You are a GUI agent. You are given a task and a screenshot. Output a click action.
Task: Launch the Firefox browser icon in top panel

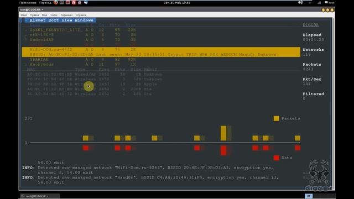(55, 2)
